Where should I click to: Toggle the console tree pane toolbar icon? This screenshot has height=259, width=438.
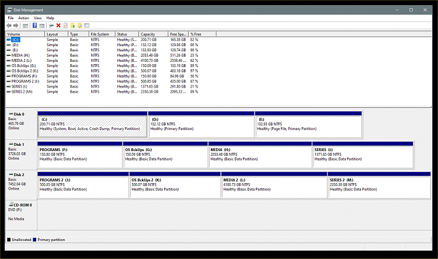25,26
